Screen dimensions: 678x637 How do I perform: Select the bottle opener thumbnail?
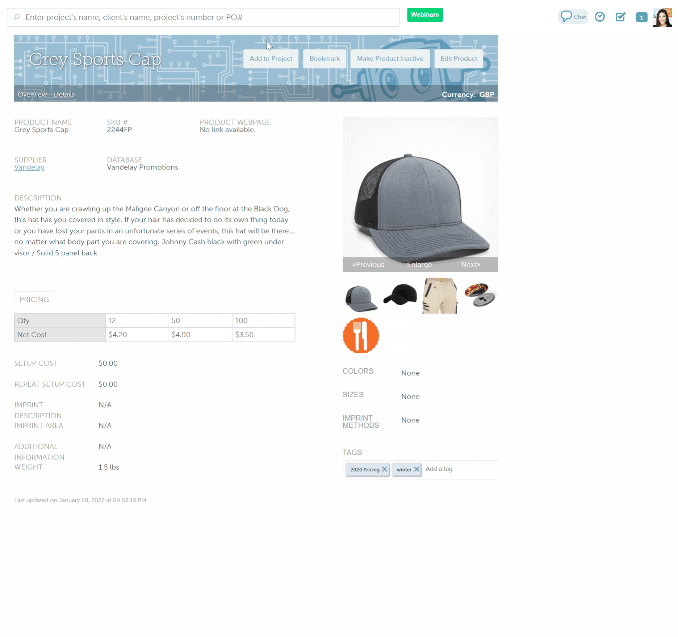coord(480,295)
